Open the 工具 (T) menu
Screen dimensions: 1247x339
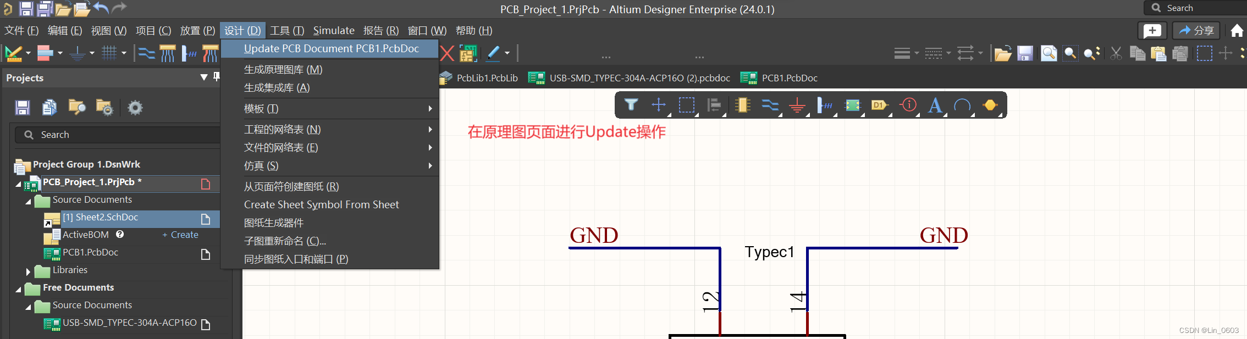(287, 31)
